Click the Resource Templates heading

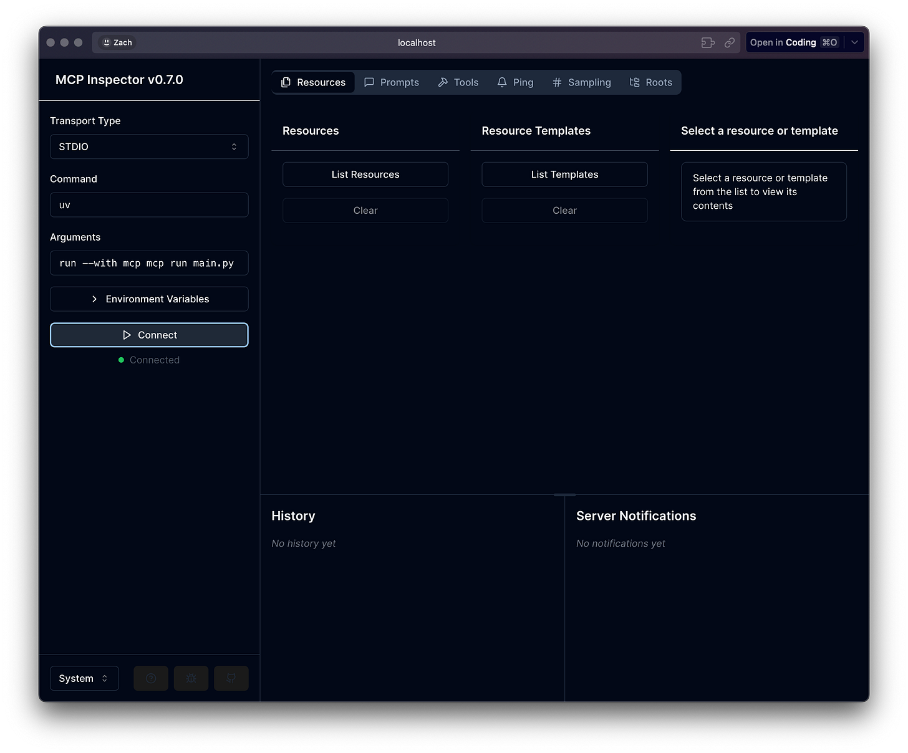coord(536,131)
